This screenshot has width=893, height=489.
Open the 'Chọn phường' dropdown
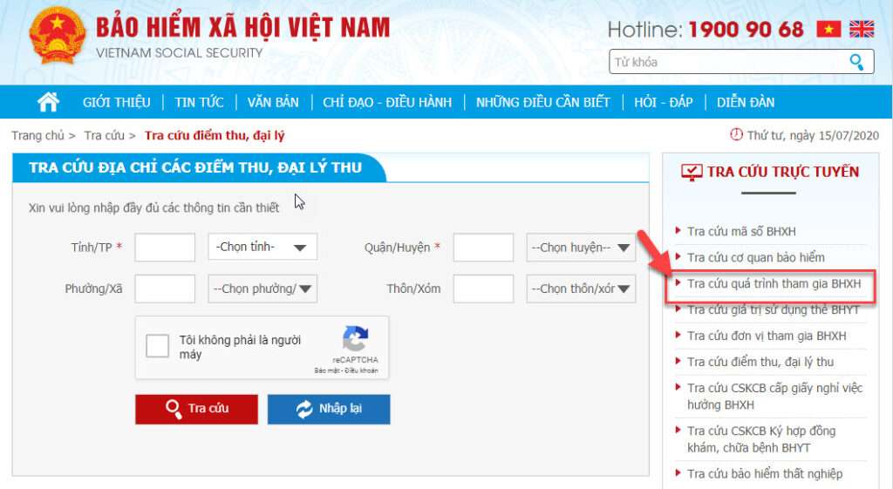pos(262,289)
